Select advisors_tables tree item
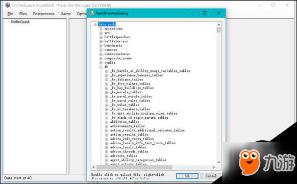 (x=123, y=156)
